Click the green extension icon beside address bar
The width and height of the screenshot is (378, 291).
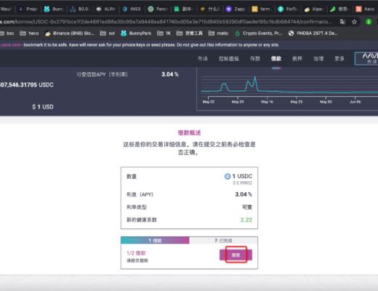[x=369, y=22]
